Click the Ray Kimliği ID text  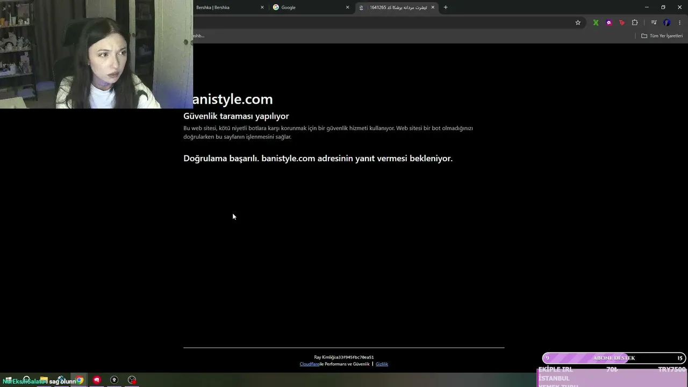(344, 357)
